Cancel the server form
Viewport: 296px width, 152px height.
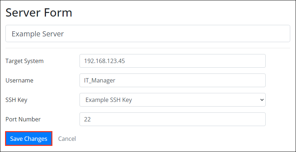(67, 139)
